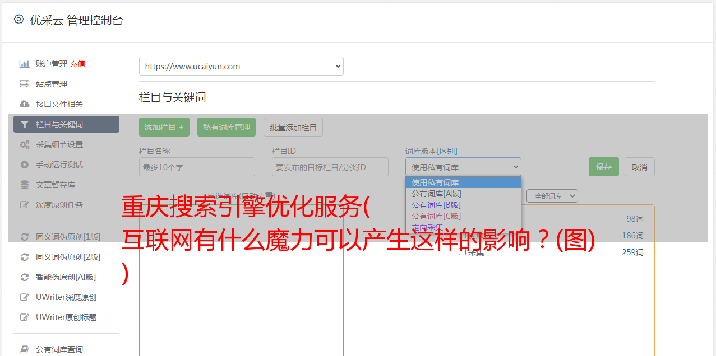Open 智能伪原创[AI版] in sidebar
716x356 pixels.
(x=66, y=277)
